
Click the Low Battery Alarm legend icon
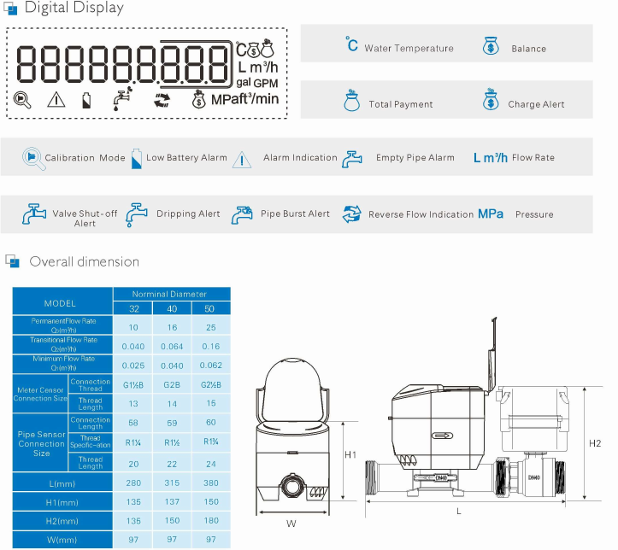[x=137, y=158]
